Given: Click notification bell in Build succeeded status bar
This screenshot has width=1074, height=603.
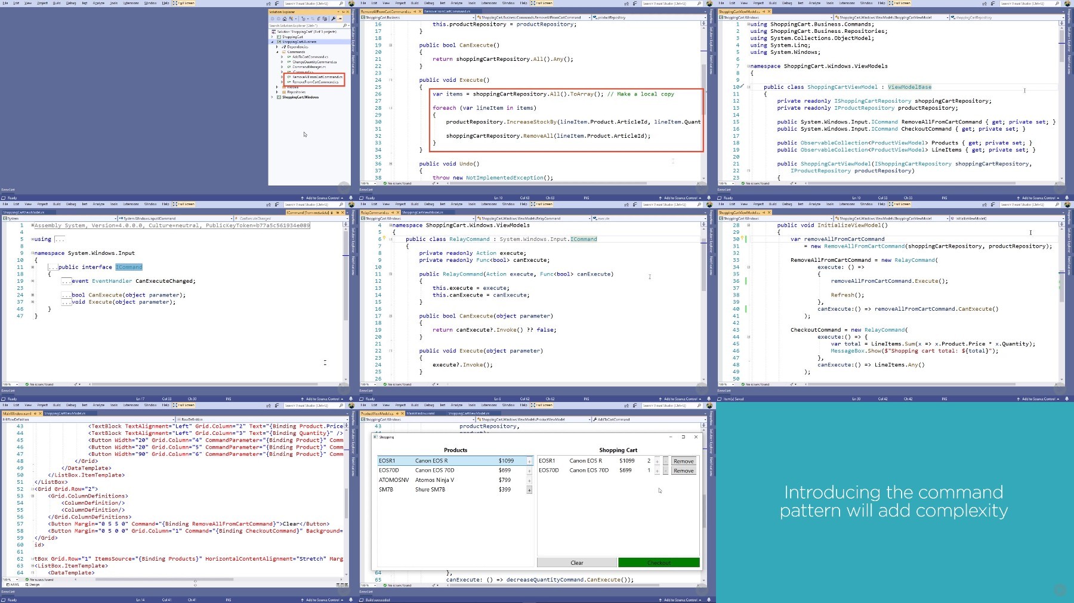Looking at the screenshot, I should coord(709,600).
